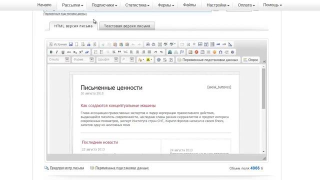The width and height of the screenshot is (320, 180).
Task: Click the New Page blank document icon
Action: pyautogui.click(x=76, y=44)
